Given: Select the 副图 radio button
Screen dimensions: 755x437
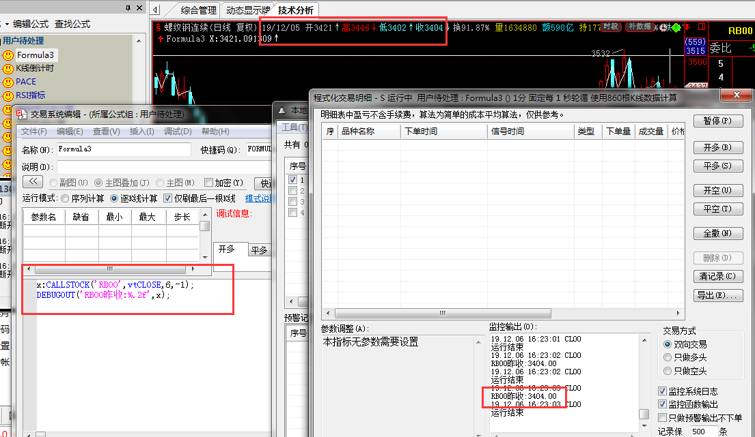Looking at the screenshot, I should click(53, 183).
